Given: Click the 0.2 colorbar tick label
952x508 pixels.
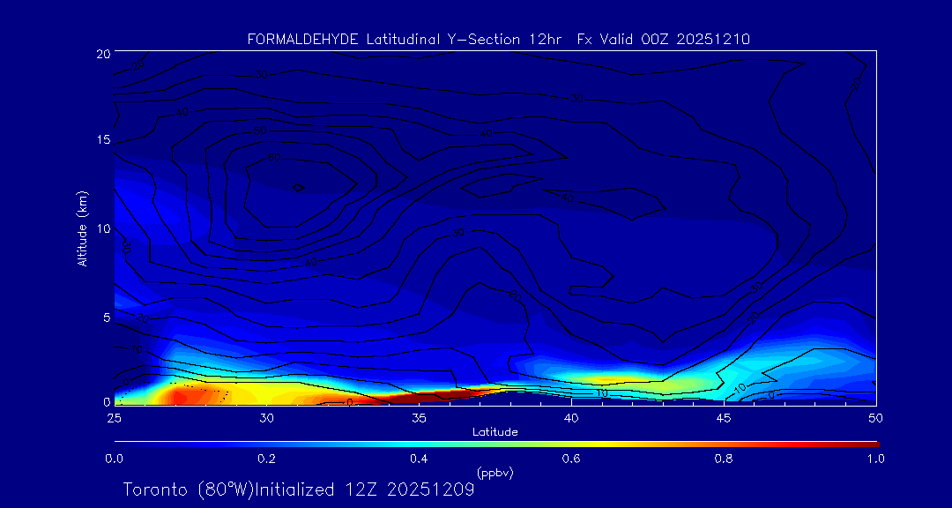Looking at the screenshot, I should coord(266,459).
